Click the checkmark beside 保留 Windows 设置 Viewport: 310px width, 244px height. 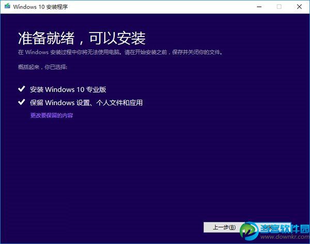(21, 102)
